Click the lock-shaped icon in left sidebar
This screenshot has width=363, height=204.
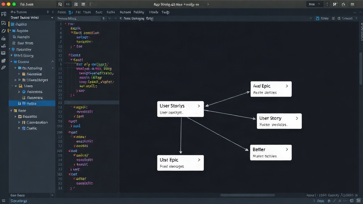pos(4,38)
